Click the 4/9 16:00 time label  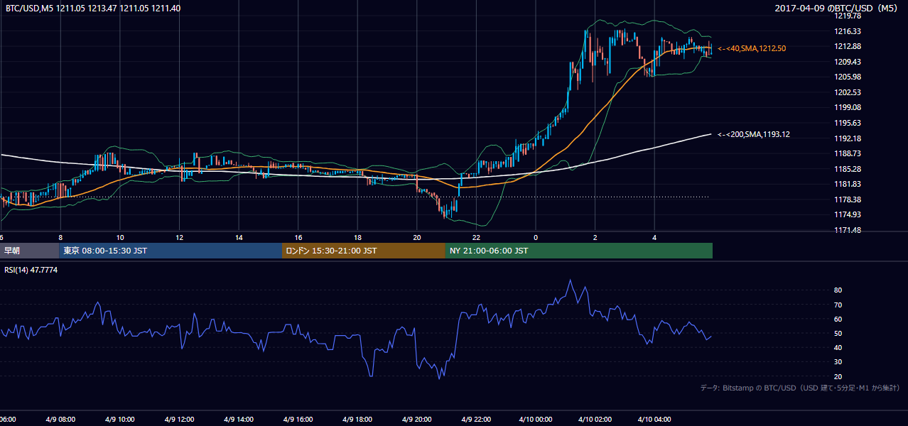[297, 420]
